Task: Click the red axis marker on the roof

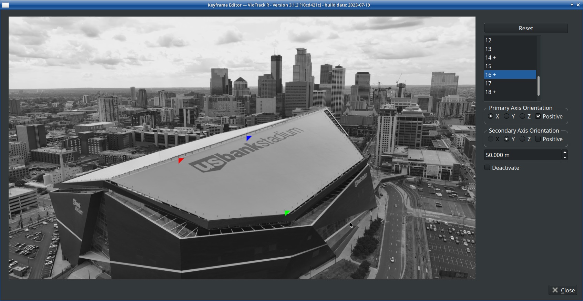Action: [181, 160]
